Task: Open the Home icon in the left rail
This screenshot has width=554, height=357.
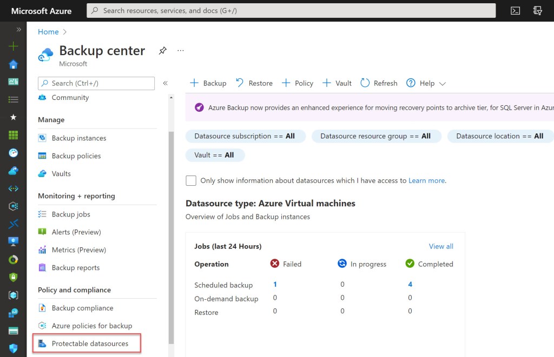Action: (x=14, y=64)
